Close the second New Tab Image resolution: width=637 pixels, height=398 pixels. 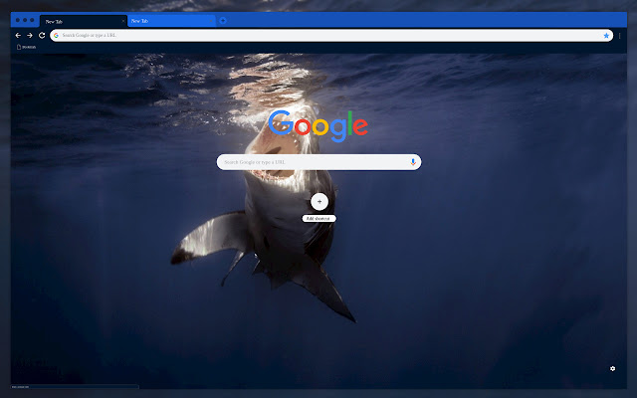click(x=211, y=21)
